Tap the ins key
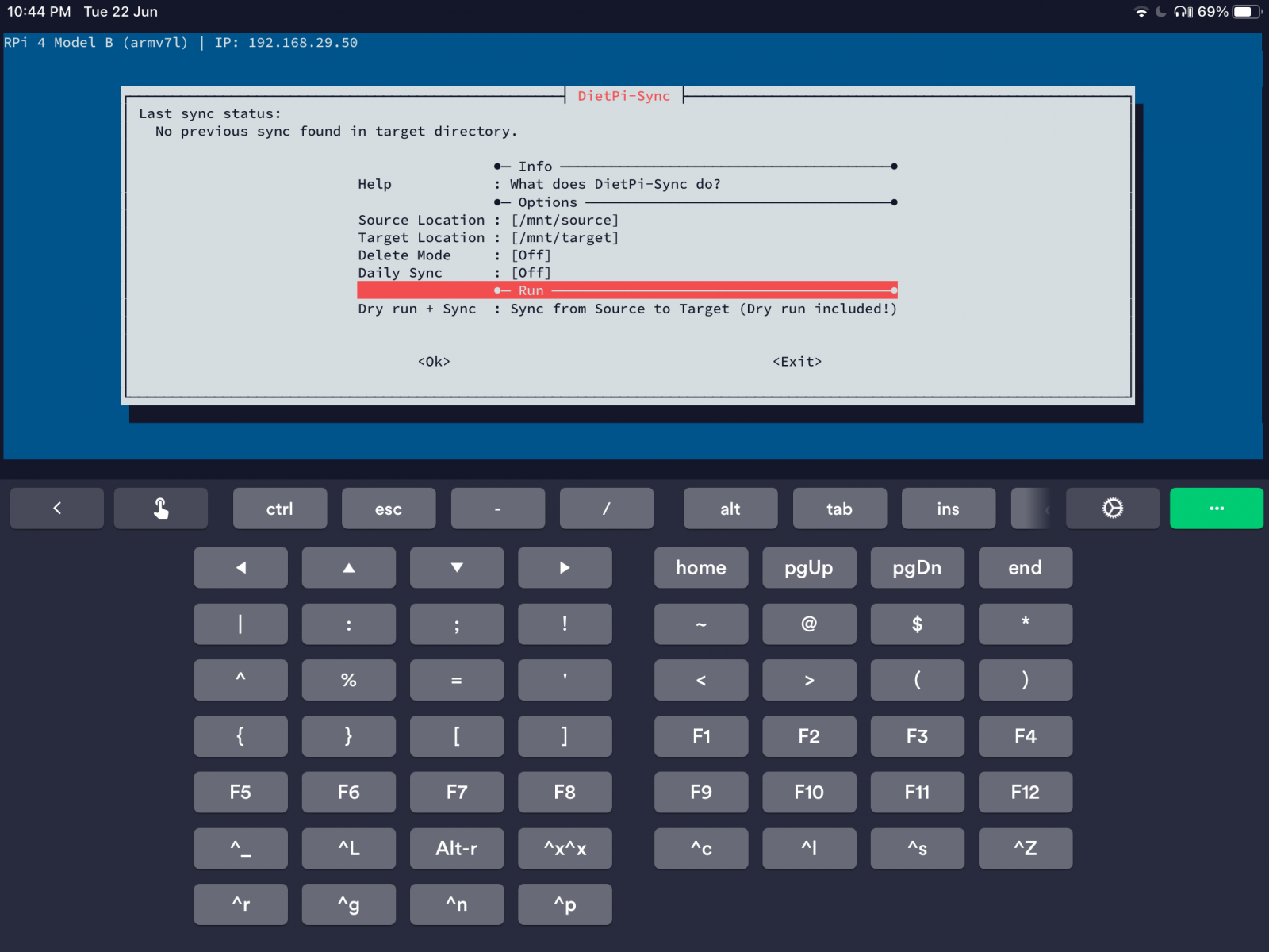Screen dimensions: 1269x952 point(948,509)
